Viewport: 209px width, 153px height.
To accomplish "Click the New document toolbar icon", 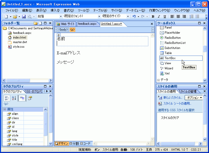I will coord(6,17).
